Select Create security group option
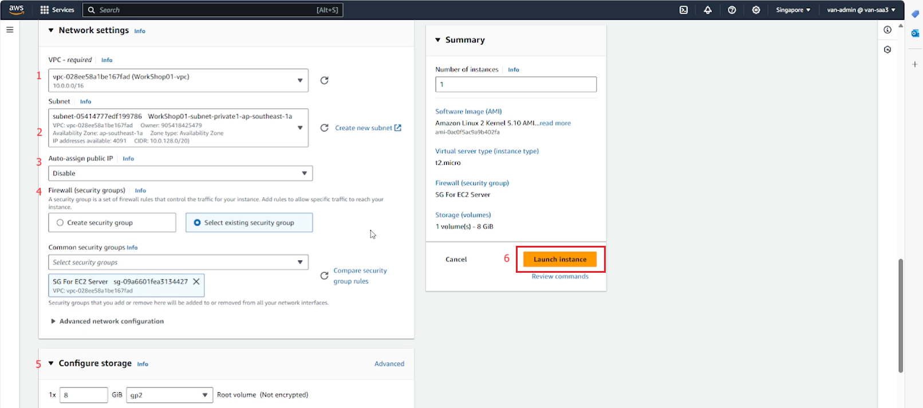 (x=112, y=222)
